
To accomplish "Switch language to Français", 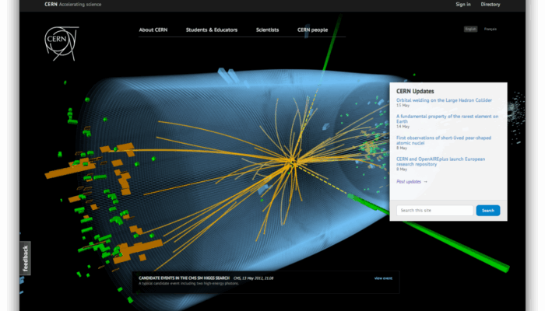I will tap(490, 30).
